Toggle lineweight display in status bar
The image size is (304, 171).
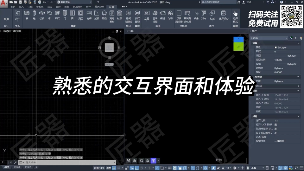pos(170,168)
